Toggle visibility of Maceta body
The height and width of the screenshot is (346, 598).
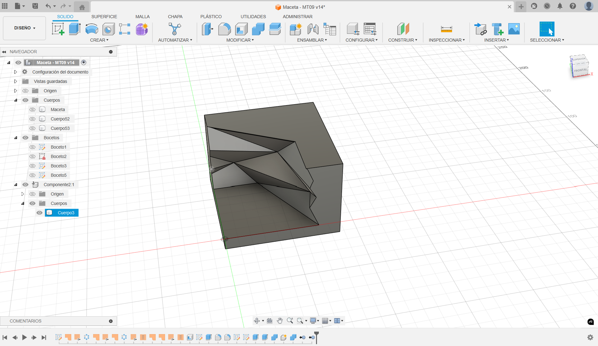click(32, 109)
